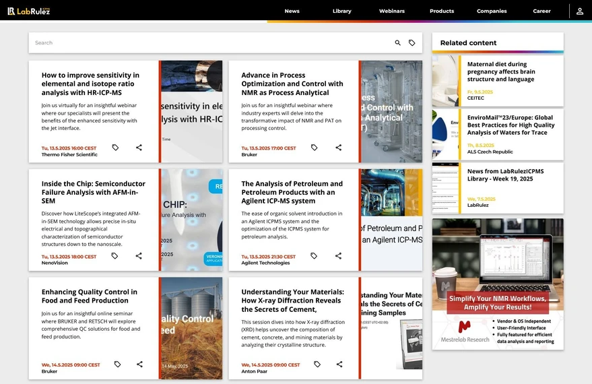Open 'Understanding Your Materials' webinar title

pyautogui.click(x=292, y=300)
